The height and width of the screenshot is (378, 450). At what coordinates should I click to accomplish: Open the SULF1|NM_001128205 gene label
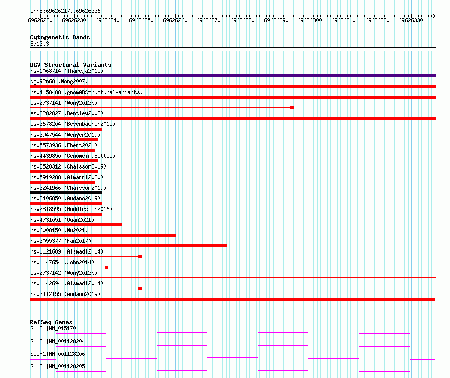(58, 366)
